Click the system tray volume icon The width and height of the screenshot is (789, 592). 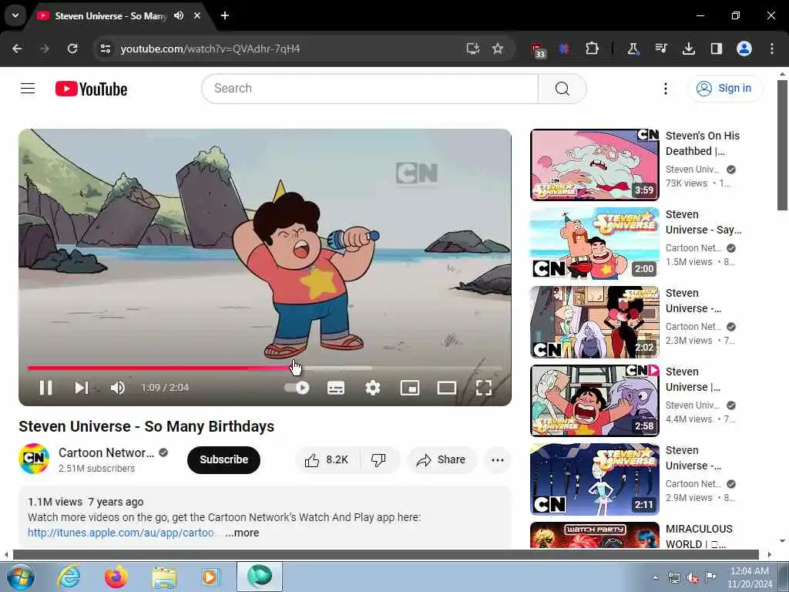tap(693, 578)
